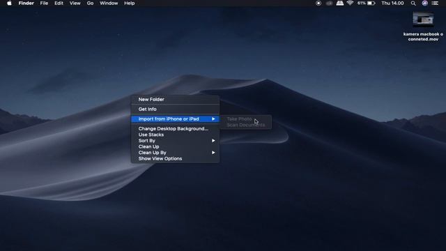Open the Apple menu
This screenshot has width=446, height=251.
(9, 3)
